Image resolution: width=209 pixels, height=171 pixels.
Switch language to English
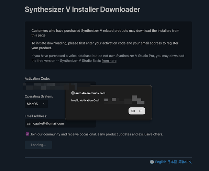[x=161, y=162]
